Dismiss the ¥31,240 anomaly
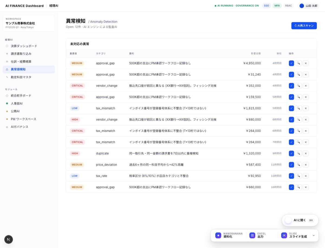The width and height of the screenshot is (325, 248). pyautogui.click(x=306, y=74)
